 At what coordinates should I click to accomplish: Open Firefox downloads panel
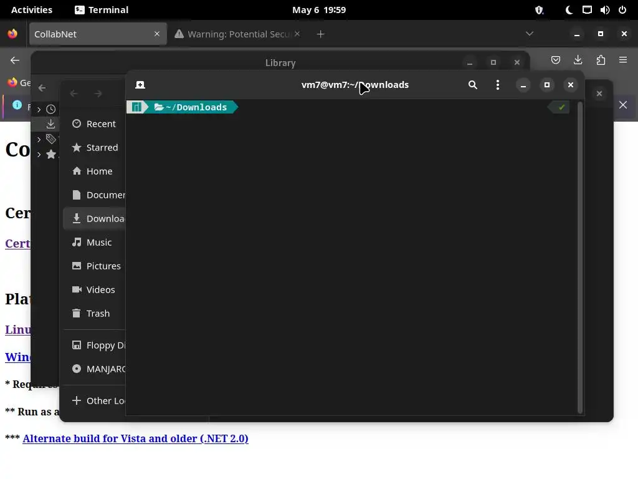pyautogui.click(x=578, y=60)
